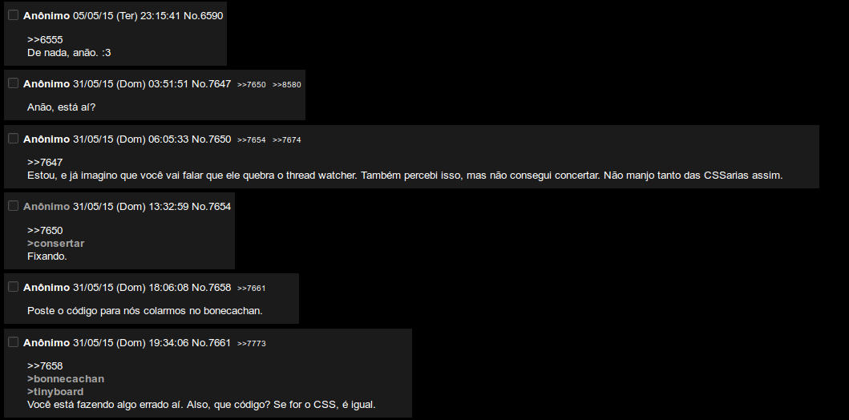Select the checkbox of post No.7650
Screen dimensions: 849x420
coord(14,139)
